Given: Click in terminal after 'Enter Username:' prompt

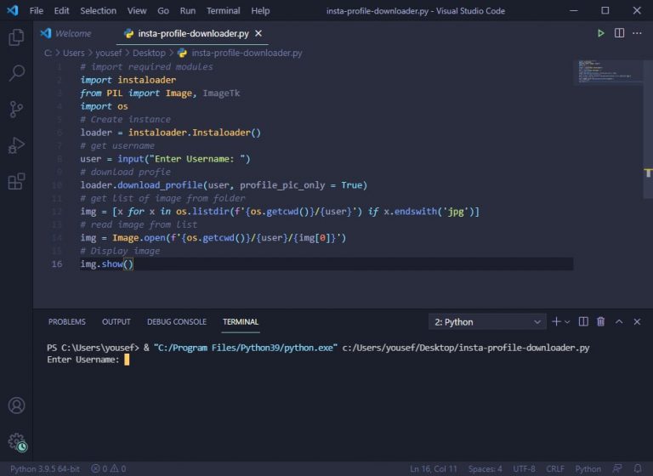Looking at the screenshot, I should click(127, 360).
